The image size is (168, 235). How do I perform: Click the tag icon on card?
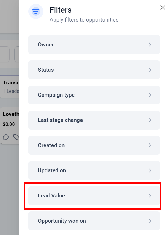[16, 137]
